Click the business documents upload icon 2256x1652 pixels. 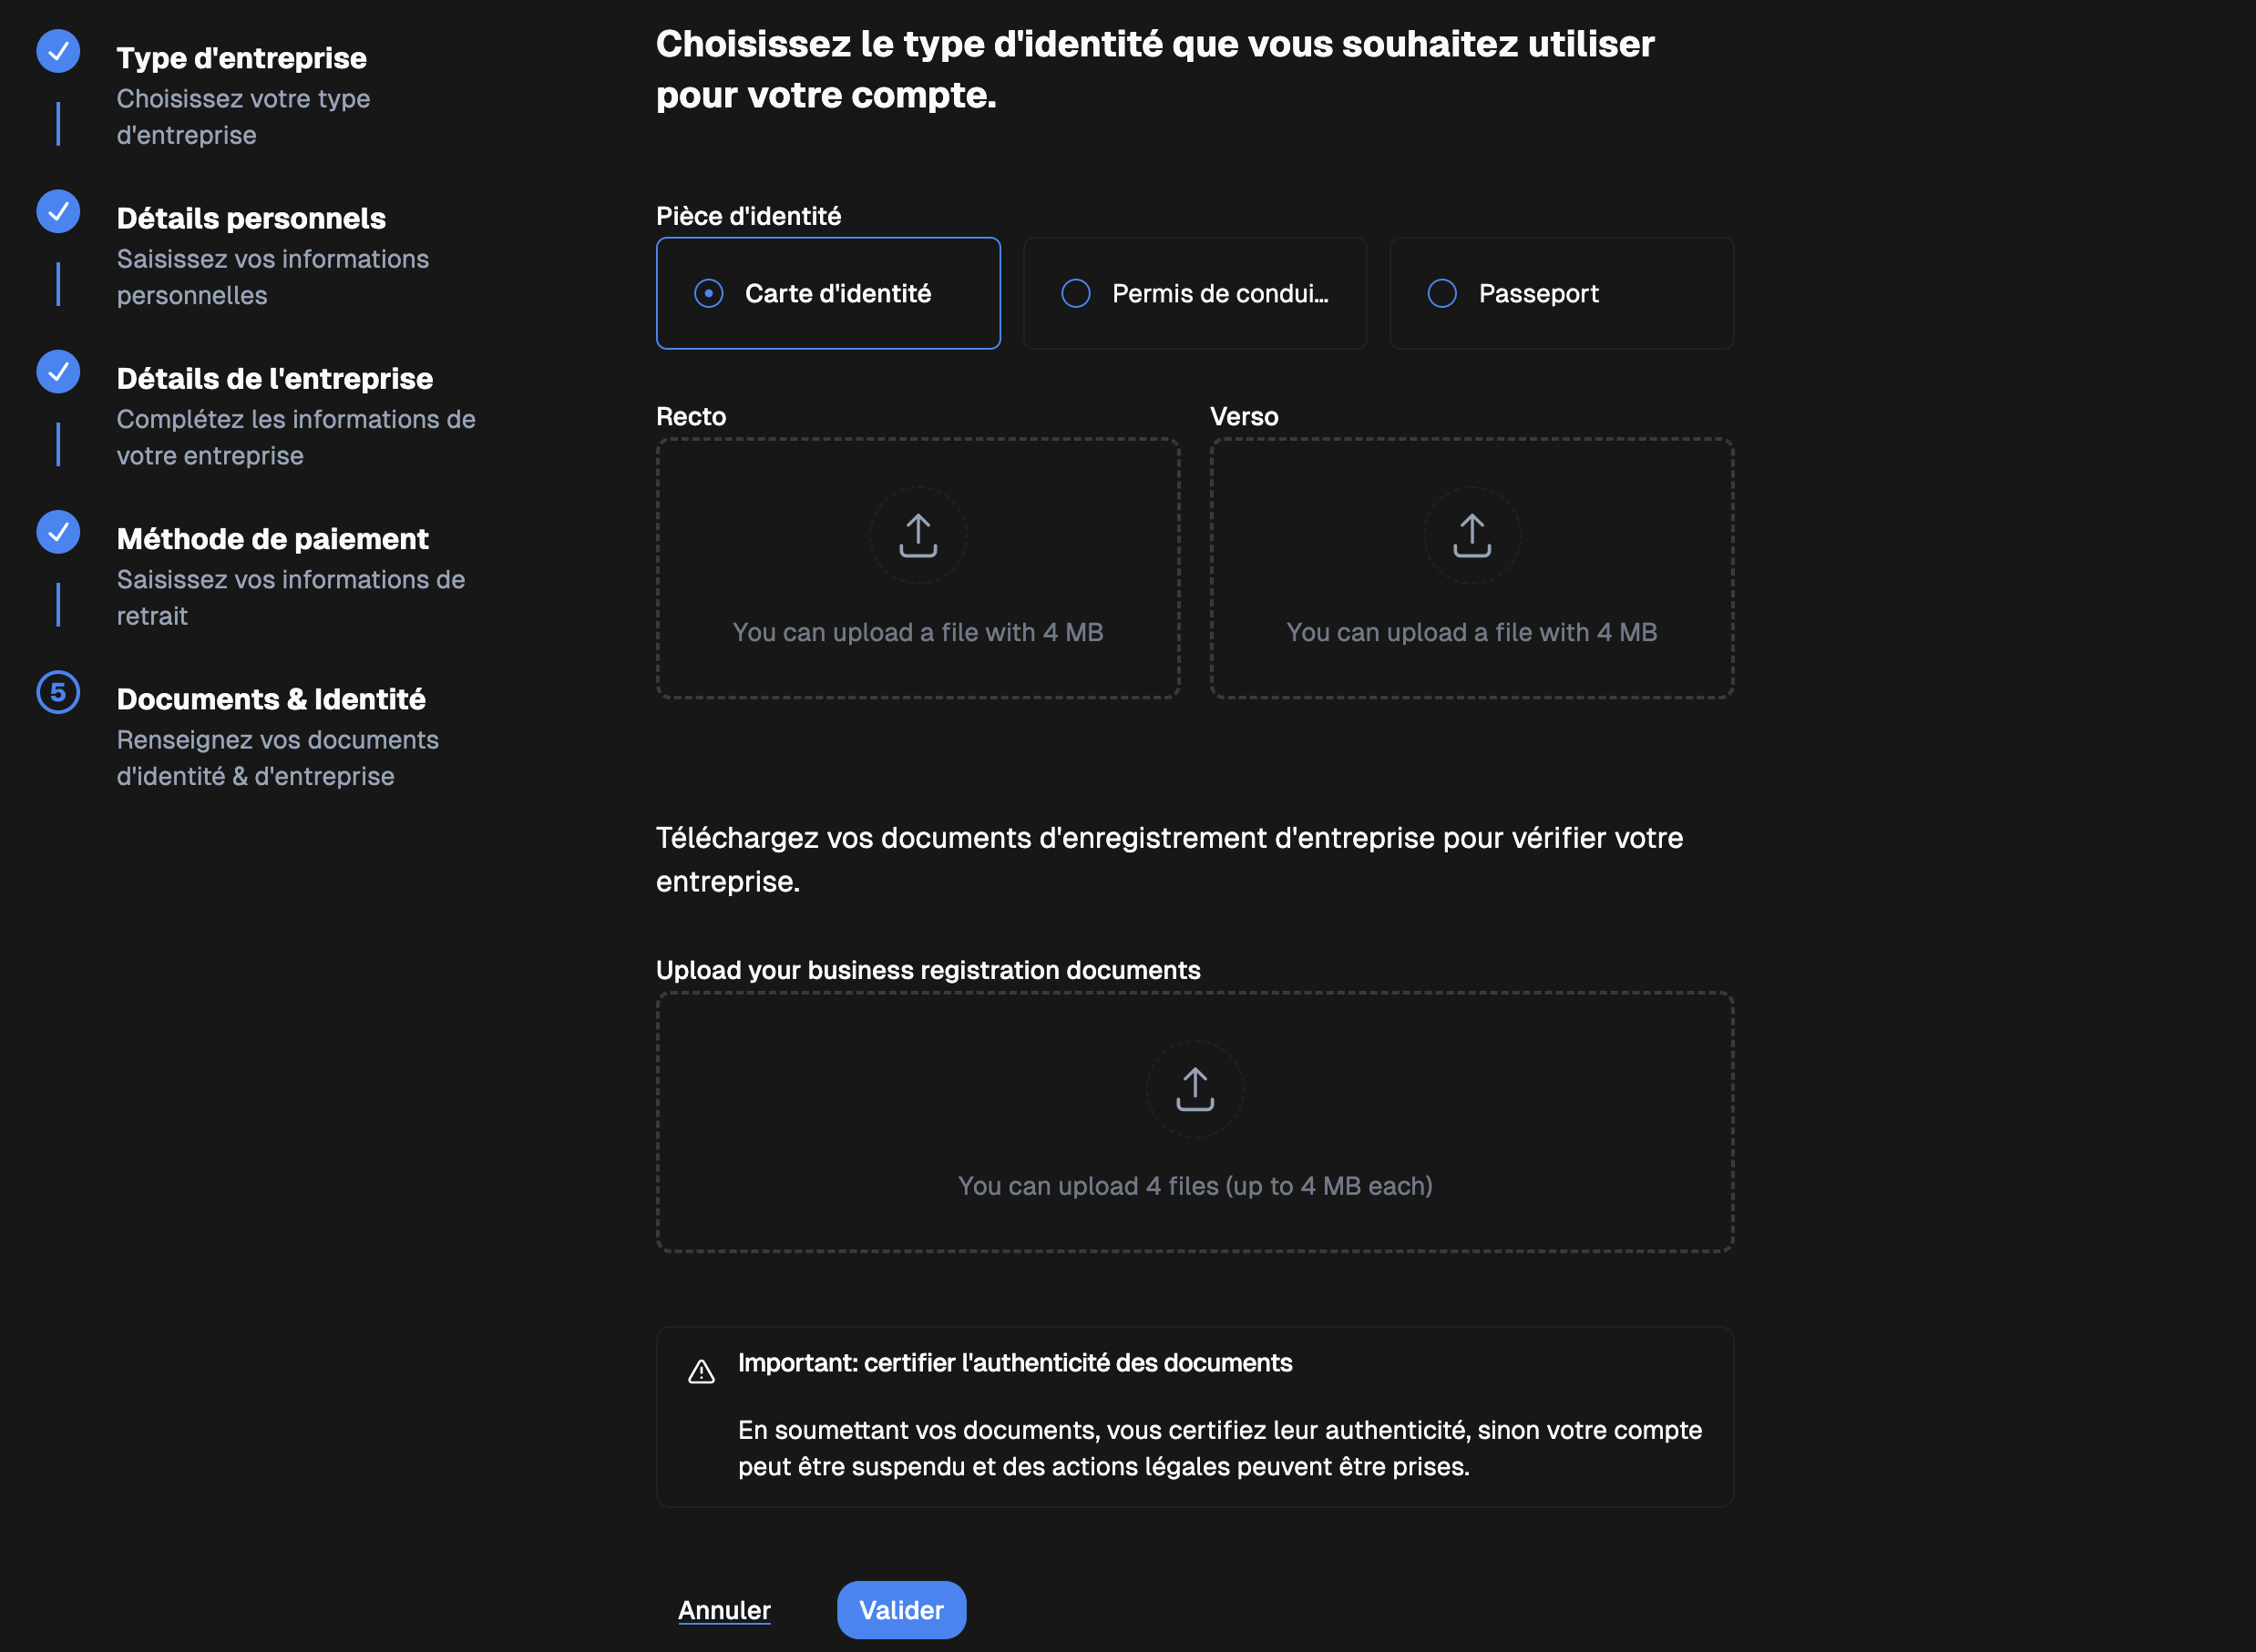pyautogui.click(x=1194, y=1088)
